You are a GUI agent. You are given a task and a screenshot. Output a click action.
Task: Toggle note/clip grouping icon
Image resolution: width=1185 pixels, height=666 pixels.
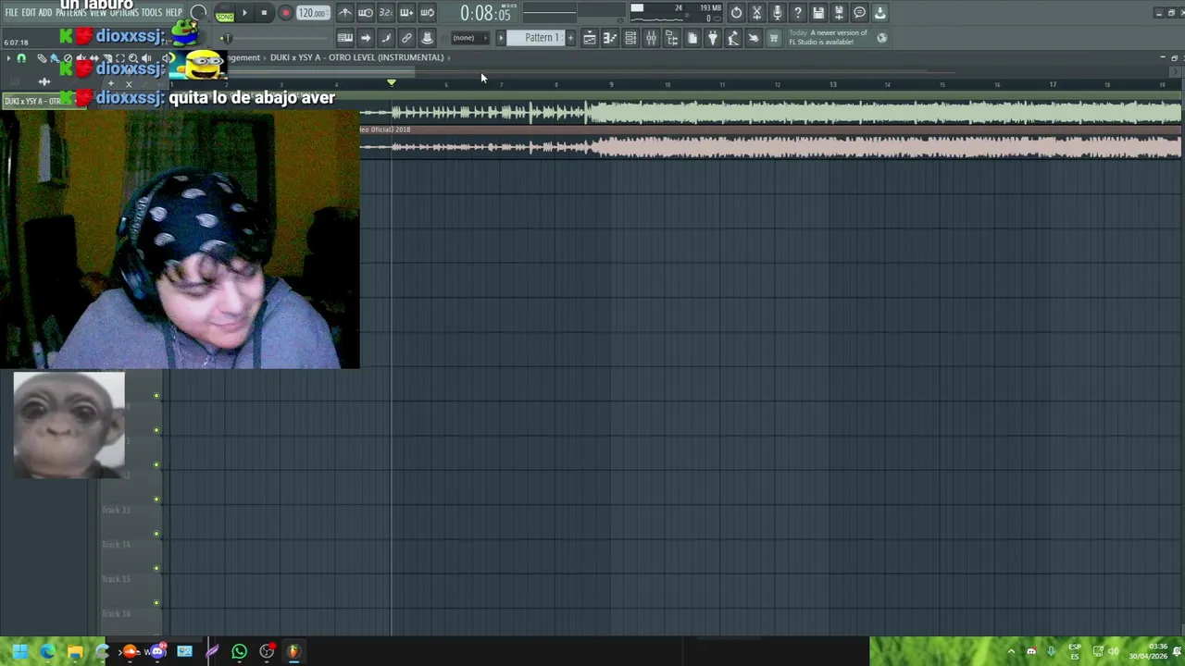(x=385, y=38)
